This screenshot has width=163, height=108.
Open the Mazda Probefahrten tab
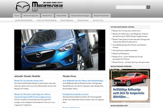(x=101, y=16)
